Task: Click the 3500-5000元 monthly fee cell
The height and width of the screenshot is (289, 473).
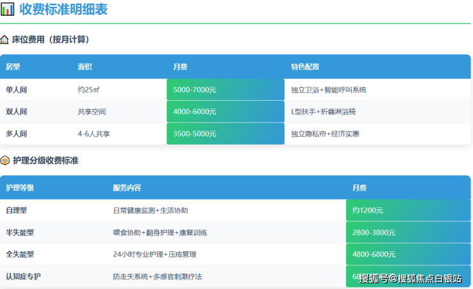Action: coord(225,134)
